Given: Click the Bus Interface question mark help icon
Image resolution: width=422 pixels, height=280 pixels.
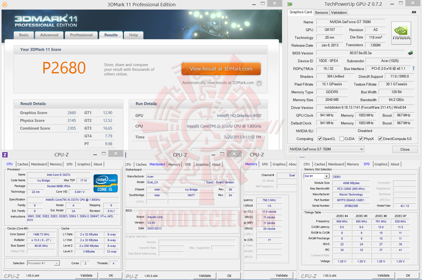Looking at the screenshot, I should [x=413, y=68].
